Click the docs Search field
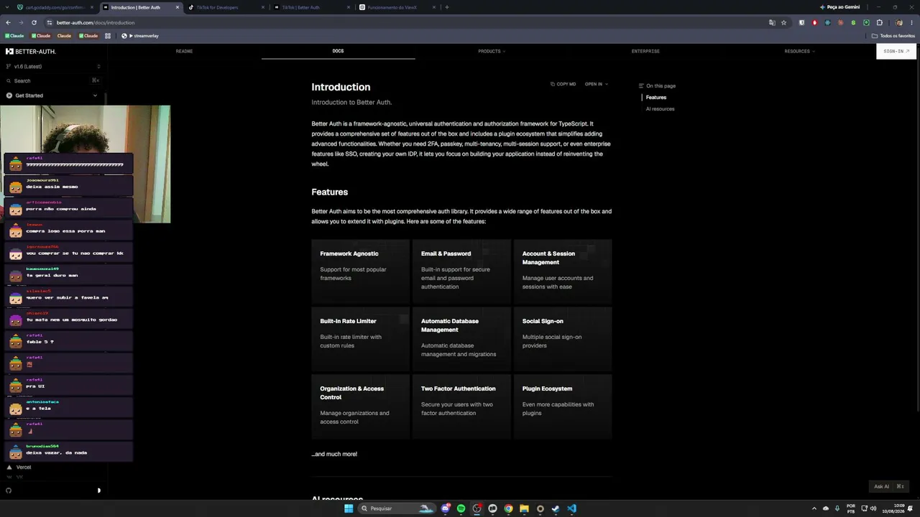Image resolution: width=920 pixels, height=517 pixels. coord(52,80)
